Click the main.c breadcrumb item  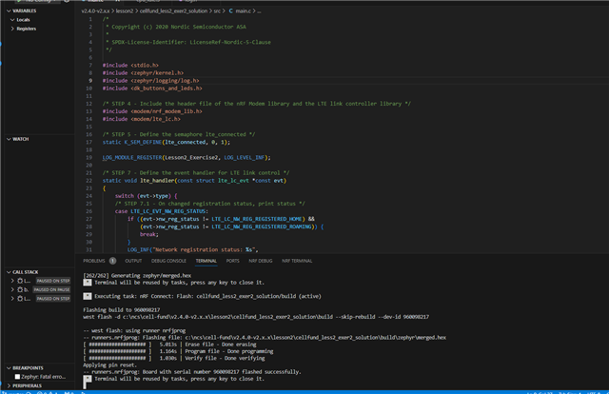pos(244,10)
